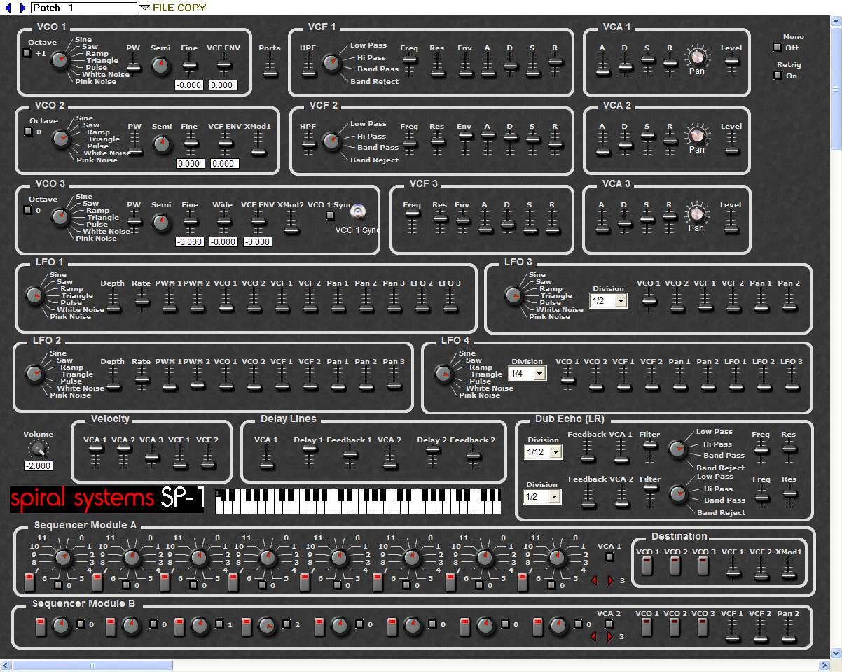Viewport: 842px width, 672px height.
Task: Click the VCO 2 waveform selector knob
Action: [x=62, y=139]
